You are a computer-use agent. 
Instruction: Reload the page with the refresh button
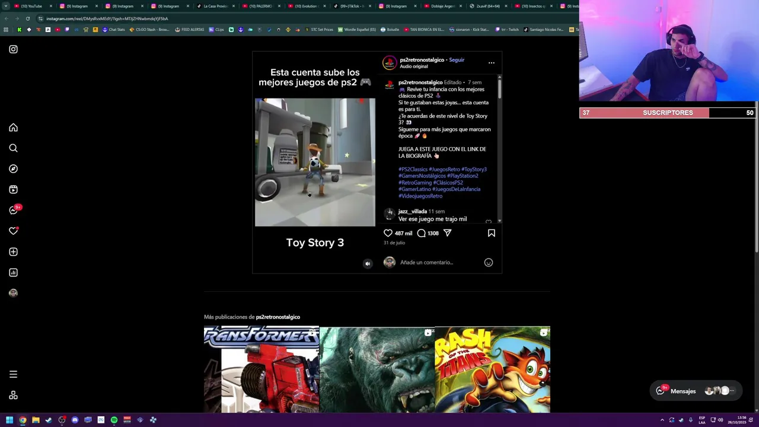point(27,18)
